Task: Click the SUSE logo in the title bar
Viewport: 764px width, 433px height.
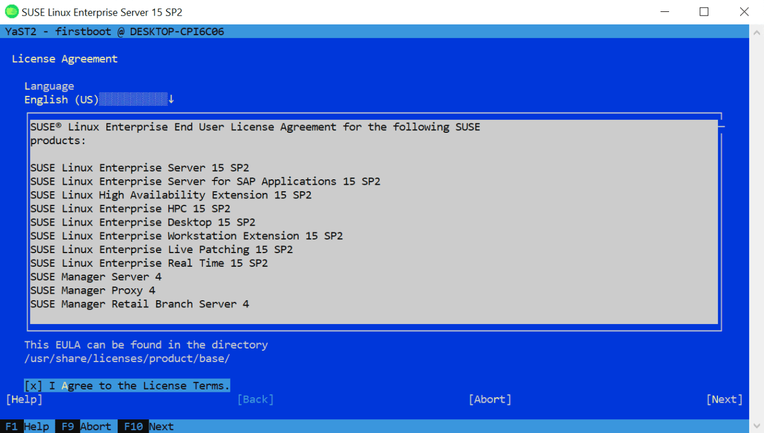Action: pos(11,11)
